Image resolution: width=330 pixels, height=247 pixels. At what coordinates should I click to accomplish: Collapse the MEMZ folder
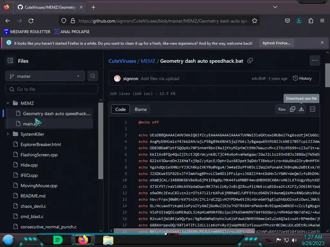(8, 103)
